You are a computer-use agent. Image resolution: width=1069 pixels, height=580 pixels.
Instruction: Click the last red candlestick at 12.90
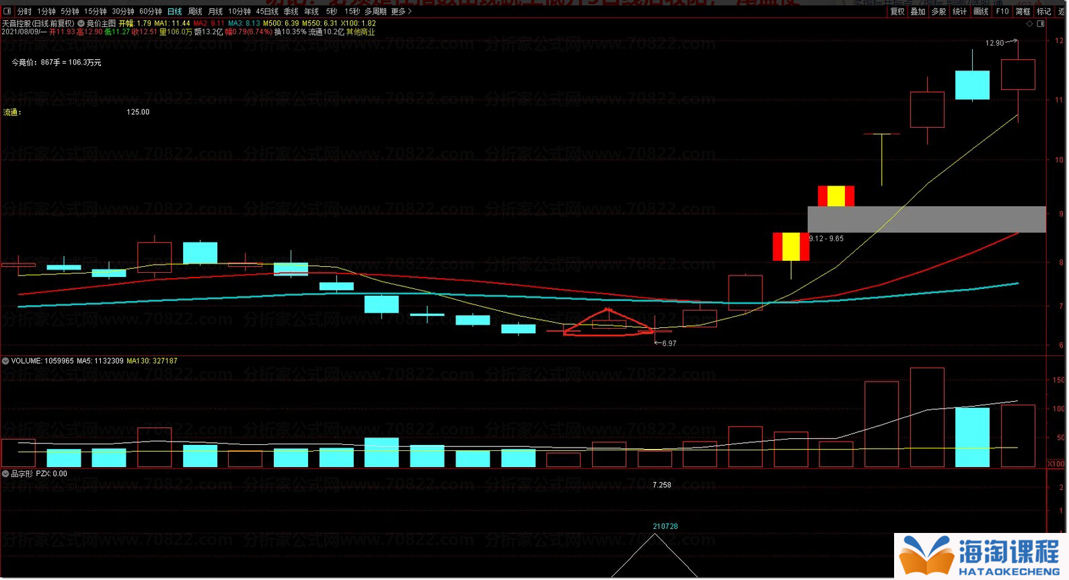pos(1017,75)
